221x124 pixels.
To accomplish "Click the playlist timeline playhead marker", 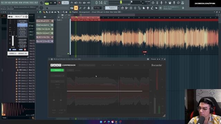I will 76,17.
